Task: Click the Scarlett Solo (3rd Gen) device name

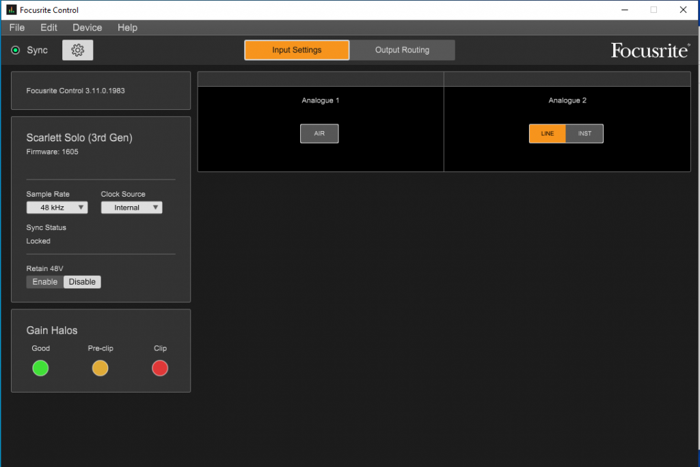Action: click(79, 138)
